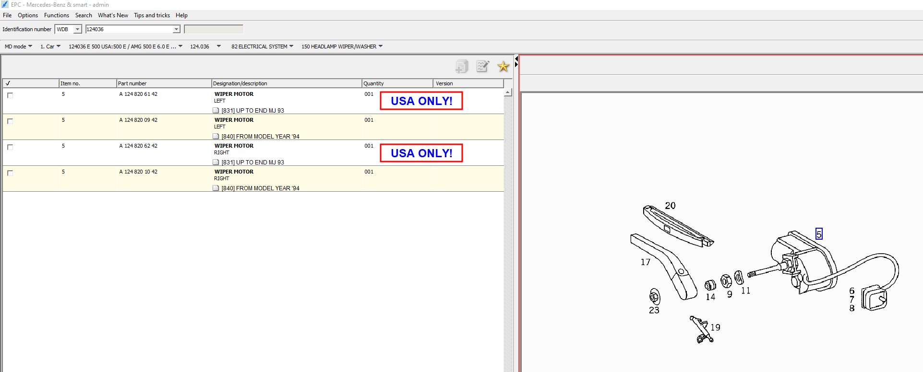Image resolution: width=923 pixels, height=372 pixels.
Task: Open the File menu
Action: point(7,15)
